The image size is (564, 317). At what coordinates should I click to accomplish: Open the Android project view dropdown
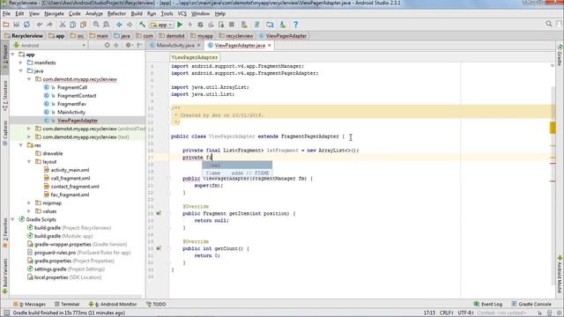coord(49,45)
